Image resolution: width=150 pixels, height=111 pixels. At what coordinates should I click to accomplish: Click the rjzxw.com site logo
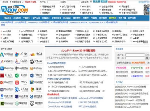14,9
